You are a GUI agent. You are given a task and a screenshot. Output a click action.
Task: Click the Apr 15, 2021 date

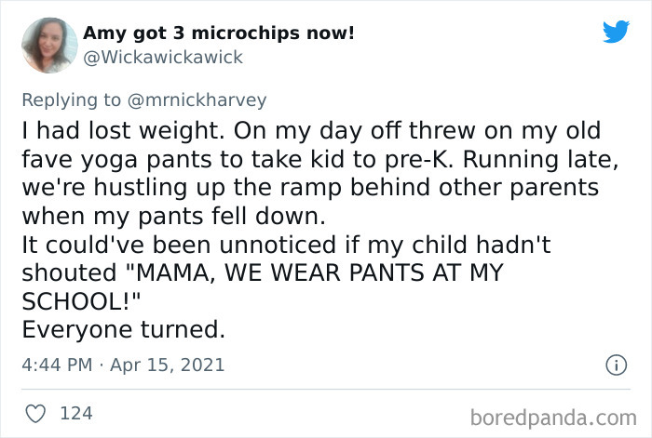coord(170,365)
